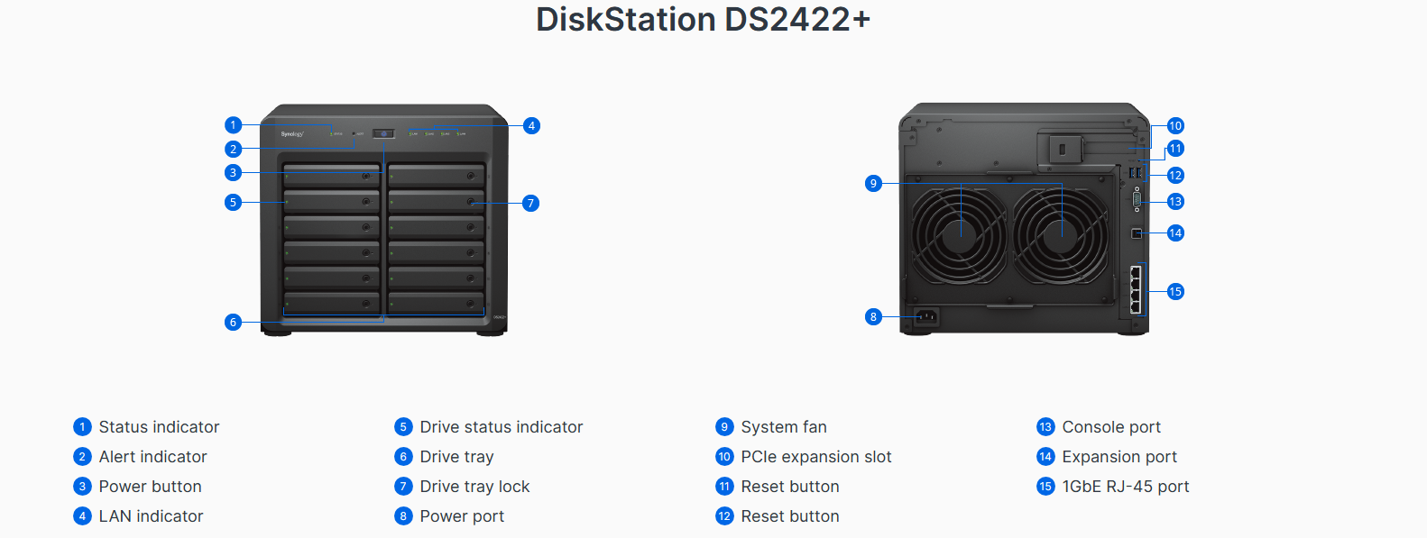Screen dimensions: 1427x538
Task: Click the front view image of the NAS
Action: tap(384, 220)
